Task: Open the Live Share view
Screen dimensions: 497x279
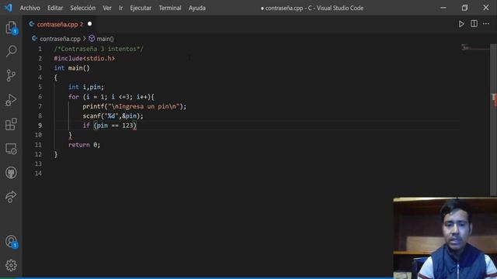Action: pyautogui.click(x=11, y=197)
